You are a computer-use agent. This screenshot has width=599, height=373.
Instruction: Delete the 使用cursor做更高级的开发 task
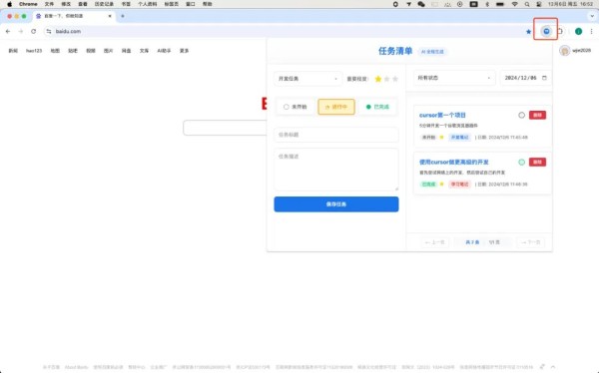(537, 162)
